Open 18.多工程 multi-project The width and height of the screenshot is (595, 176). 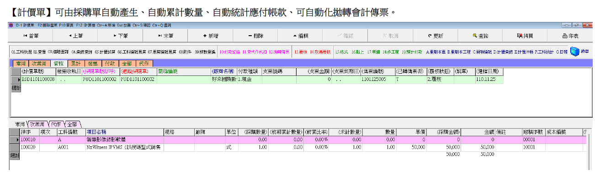[x=391, y=52]
